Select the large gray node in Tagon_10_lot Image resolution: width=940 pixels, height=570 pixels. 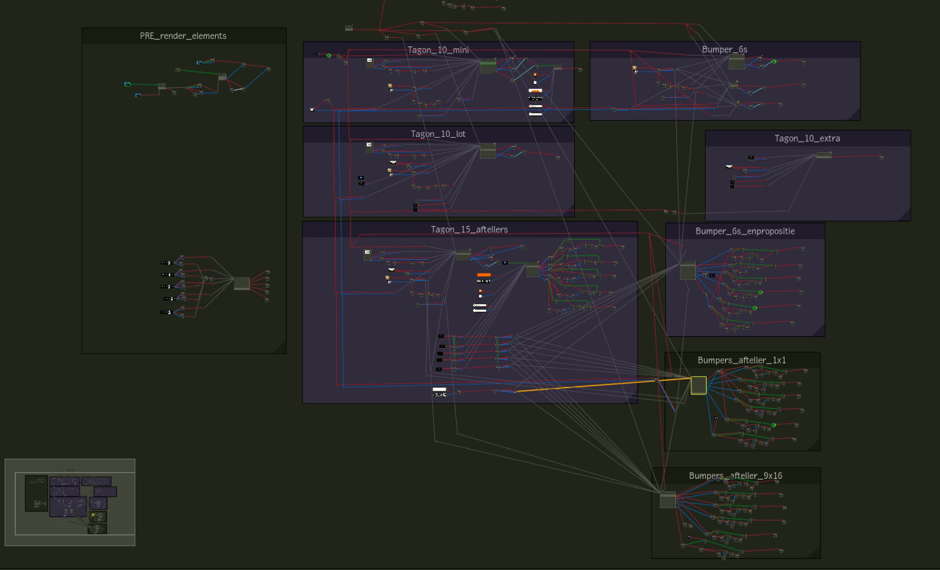(488, 151)
